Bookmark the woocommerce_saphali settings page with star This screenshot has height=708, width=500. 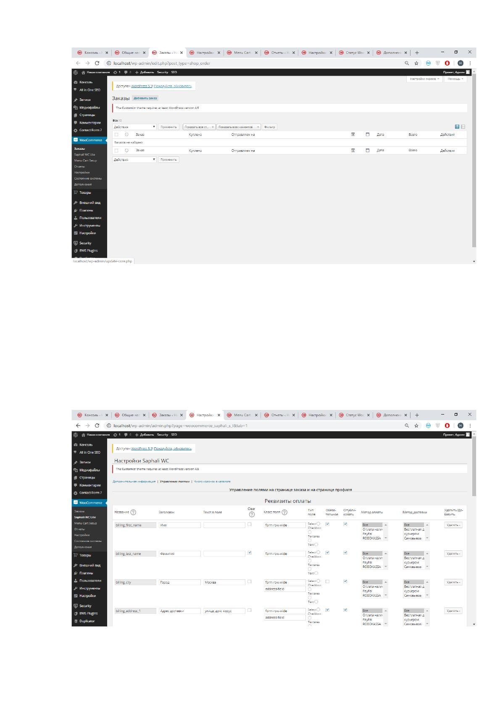coord(416,425)
